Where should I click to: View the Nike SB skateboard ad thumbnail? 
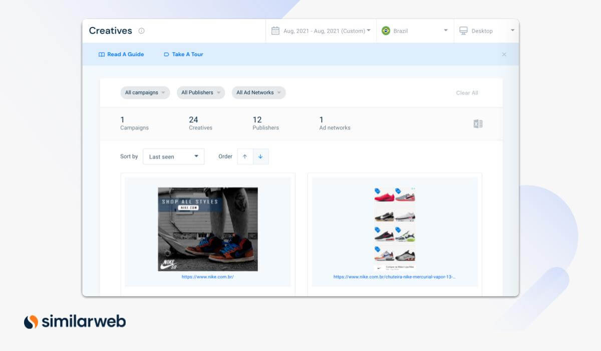pos(208,229)
